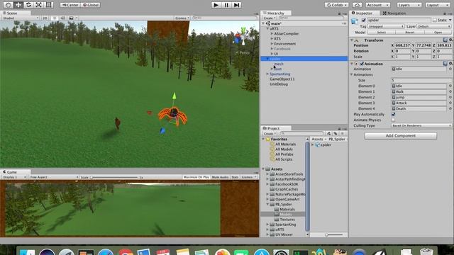
Task: Click the Step frame button
Action: click(236, 5)
